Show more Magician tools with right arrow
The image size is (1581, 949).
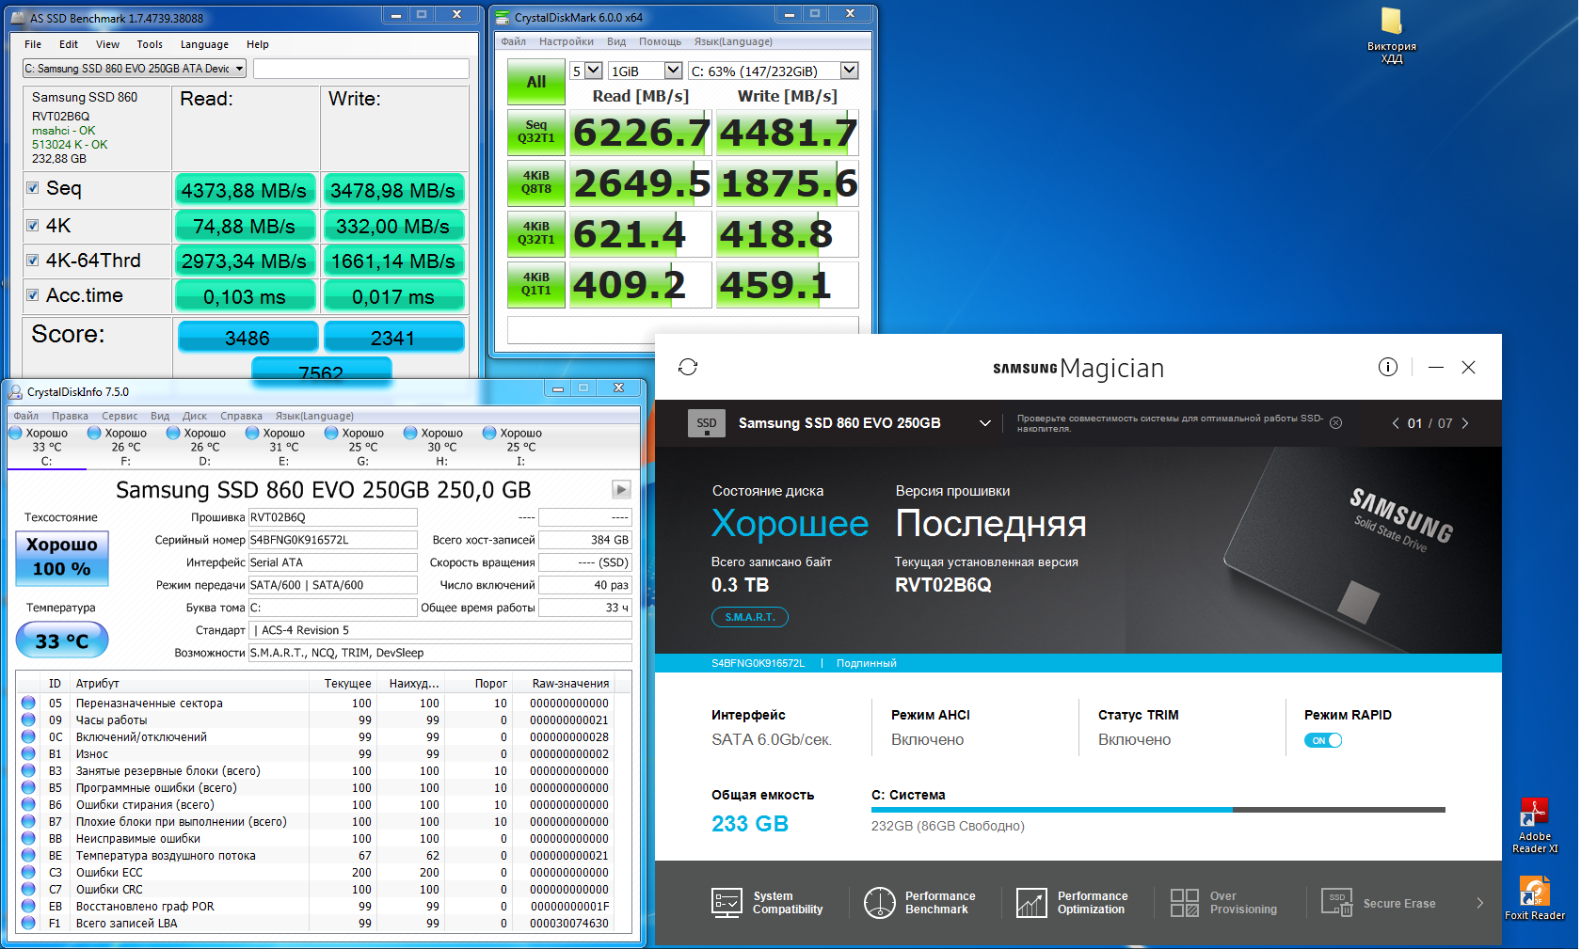click(1480, 903)
